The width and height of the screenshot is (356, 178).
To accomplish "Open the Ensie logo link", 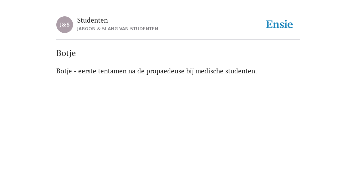I will pyautogui.click(x=280, y=24).
